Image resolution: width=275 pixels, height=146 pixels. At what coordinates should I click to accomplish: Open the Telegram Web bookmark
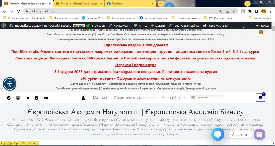click(93, 18)
